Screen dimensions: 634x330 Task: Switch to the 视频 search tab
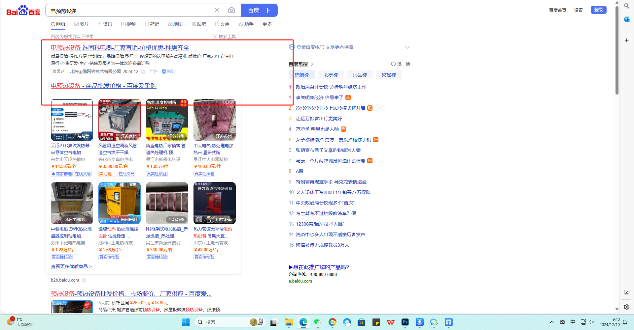coord(128,24)
